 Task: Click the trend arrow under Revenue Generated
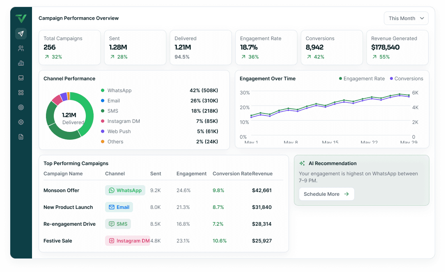coord(375,57)
